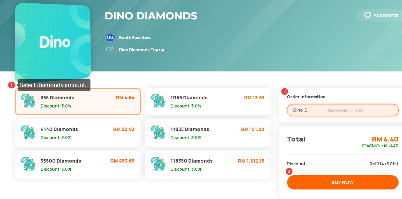Click the large Dino game cover image
Image resolution: width=402 pixels, height=199 pixels.
click(x=53, y=42)
